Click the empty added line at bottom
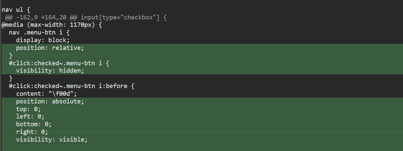Screen dimensions: 403x151 201,147
